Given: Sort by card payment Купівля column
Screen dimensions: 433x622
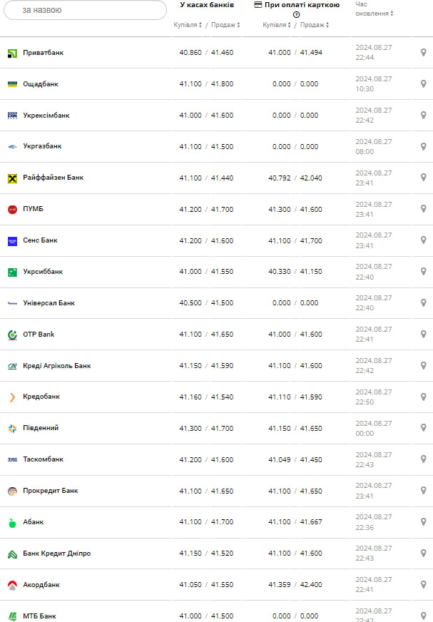Looking at the screenshot, I should 277,25.
